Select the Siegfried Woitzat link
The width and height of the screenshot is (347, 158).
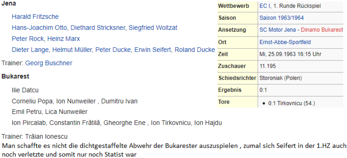[153, 28]
